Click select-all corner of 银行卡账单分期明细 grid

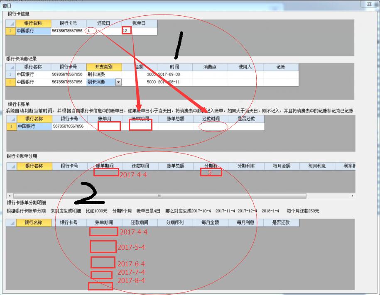(11, 223)
